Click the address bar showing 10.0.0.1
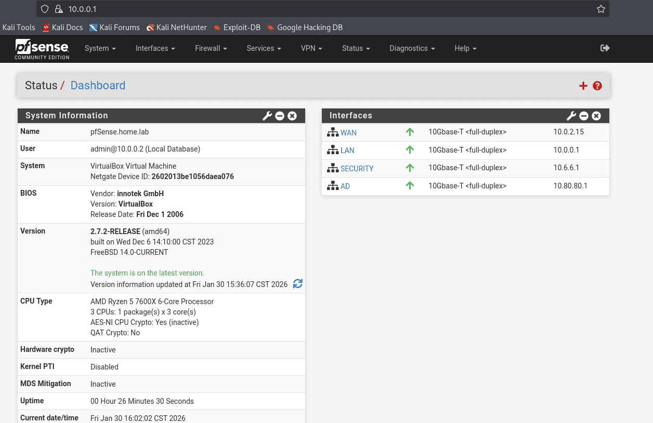Image resolution: width=653 pixels, height=423 pixels. pos(312,9)
